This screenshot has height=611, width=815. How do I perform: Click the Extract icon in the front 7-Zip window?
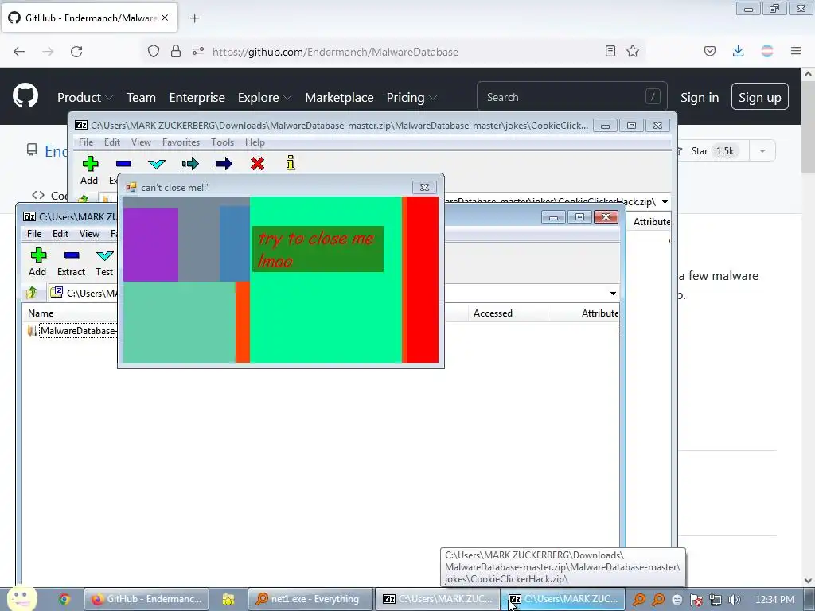coord(71,255)
